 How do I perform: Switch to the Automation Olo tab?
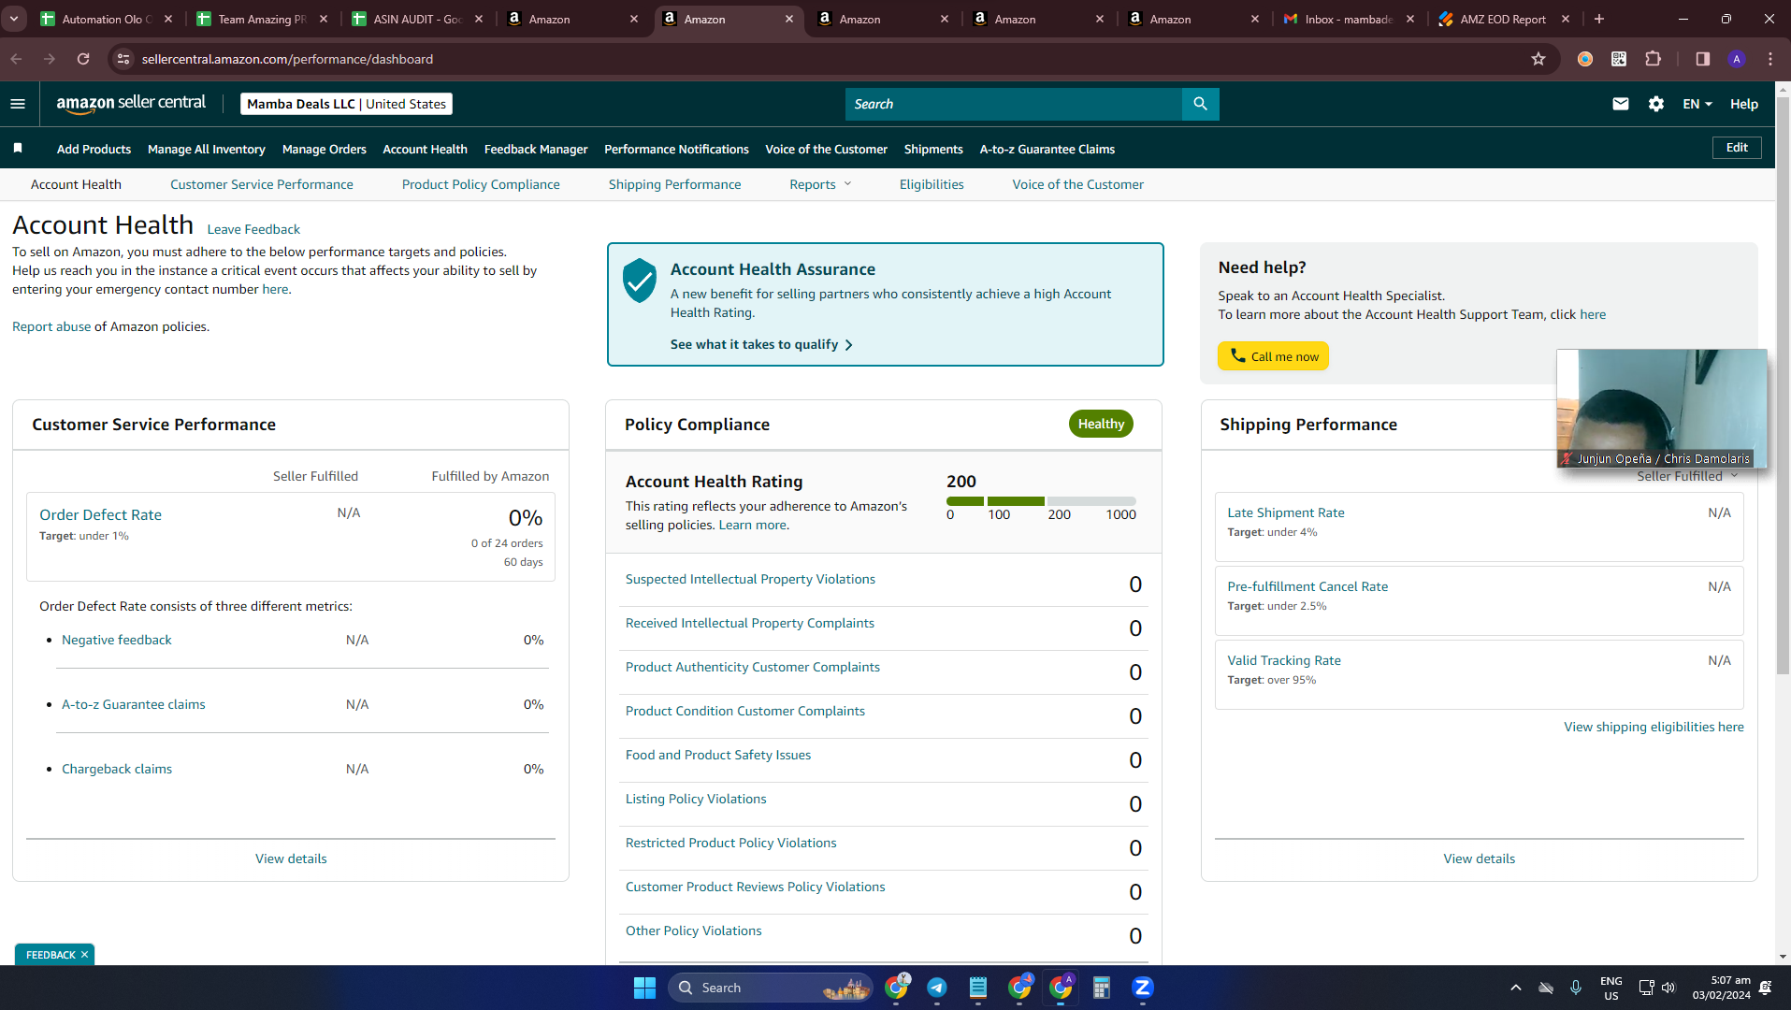pos(106,19)
